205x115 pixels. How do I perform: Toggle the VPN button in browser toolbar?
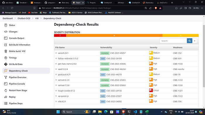point(196,8)
